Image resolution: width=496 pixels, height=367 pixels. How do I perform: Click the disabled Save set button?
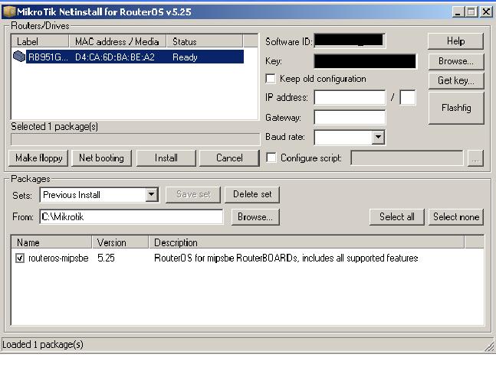click(193, 194)
